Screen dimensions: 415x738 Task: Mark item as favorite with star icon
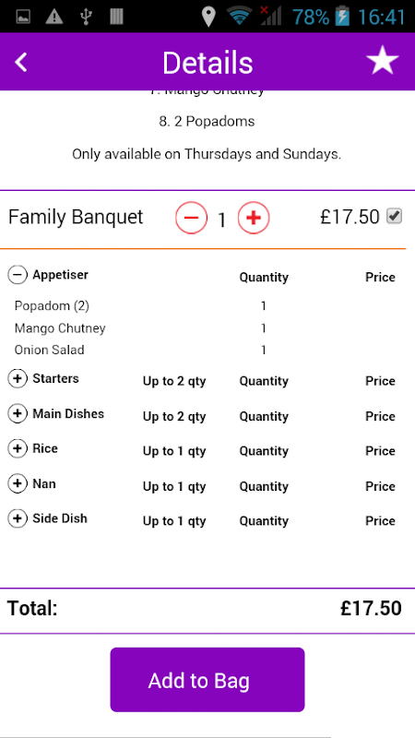(382, 60)
